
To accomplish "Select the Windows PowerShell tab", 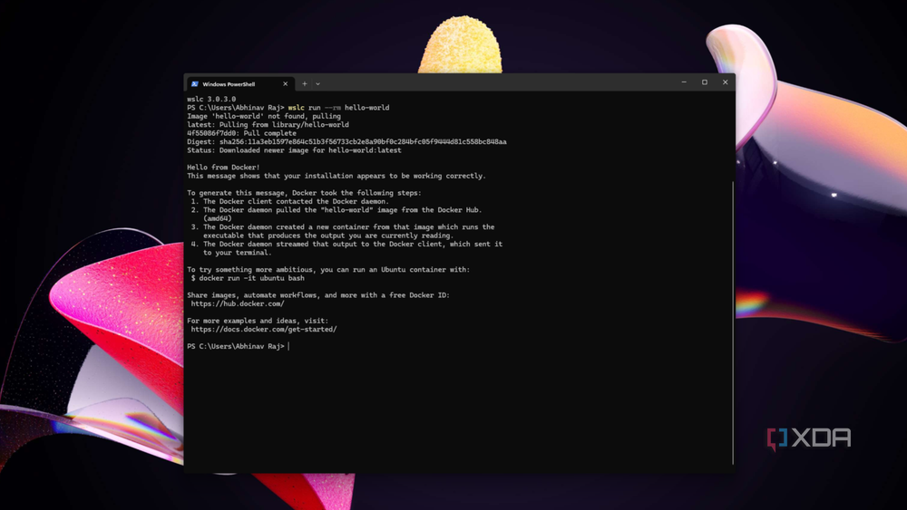I will click(239, 83).
